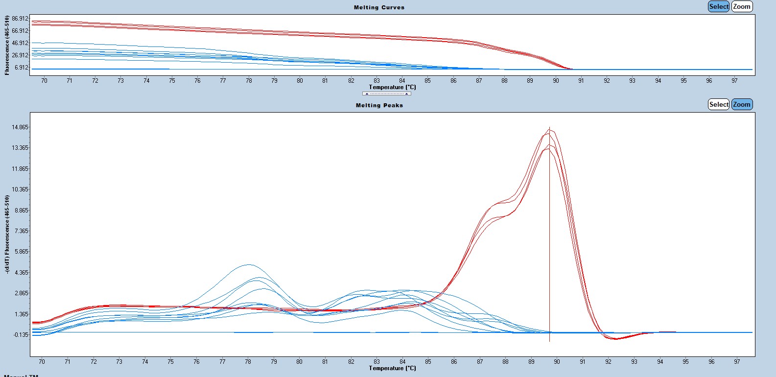Click the 14.865 tick on Melting Peaks y-axis
Viewport: 776px width, 377px height.
[20, 127]
